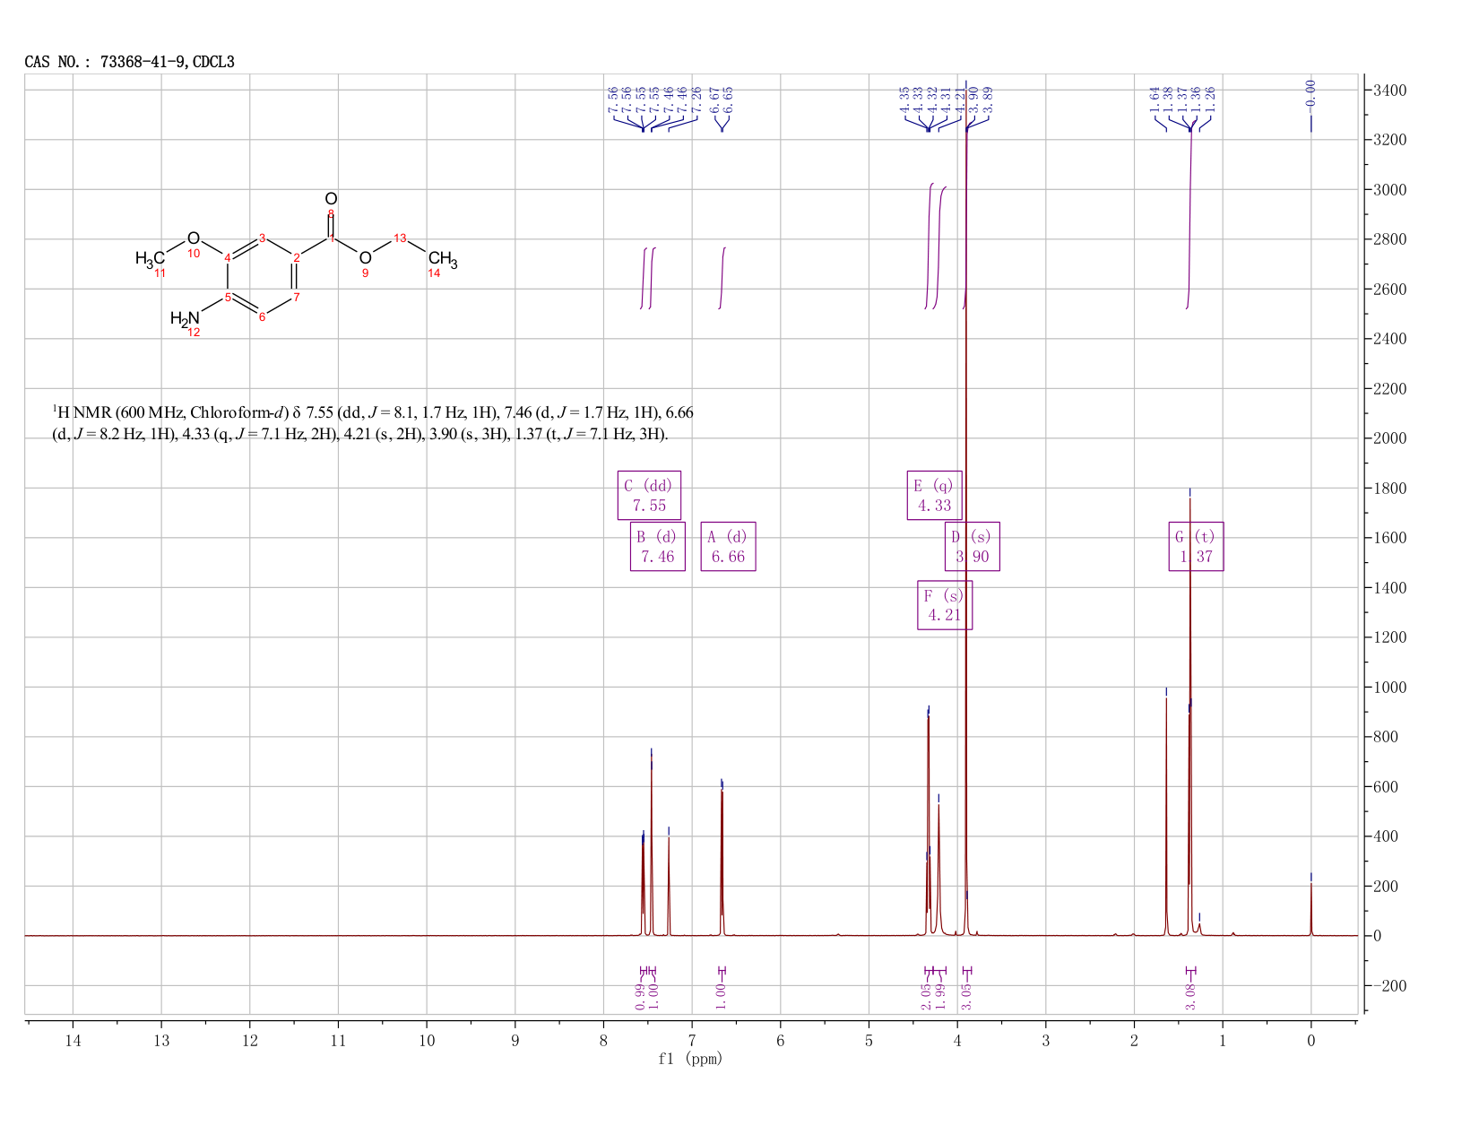Click the 0 ppm axis tick label
The height and width of the screenshot is (1143, 1479).
[1311, 1040]
